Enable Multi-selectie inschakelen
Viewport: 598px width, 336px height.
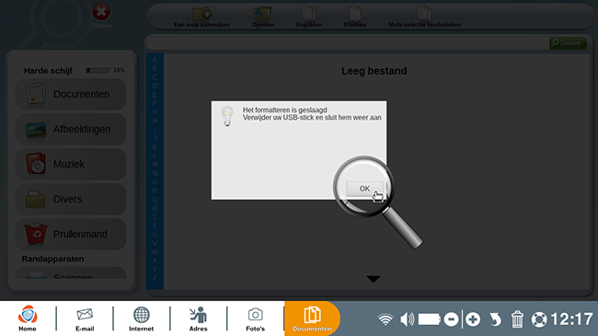point(424,17)
